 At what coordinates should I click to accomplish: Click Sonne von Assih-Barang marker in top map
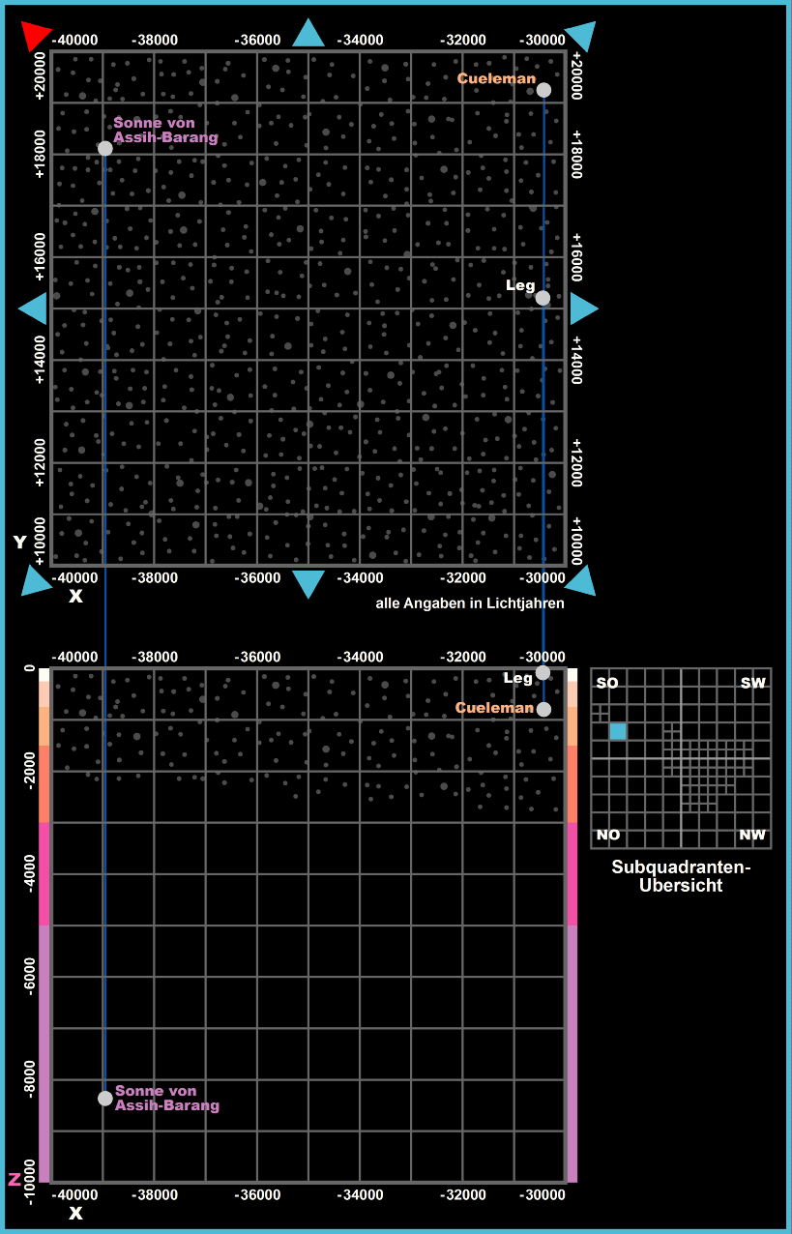[x=105, y=148]
